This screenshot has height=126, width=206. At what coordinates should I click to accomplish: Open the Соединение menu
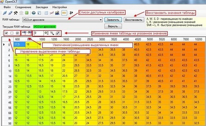[23, 7]
